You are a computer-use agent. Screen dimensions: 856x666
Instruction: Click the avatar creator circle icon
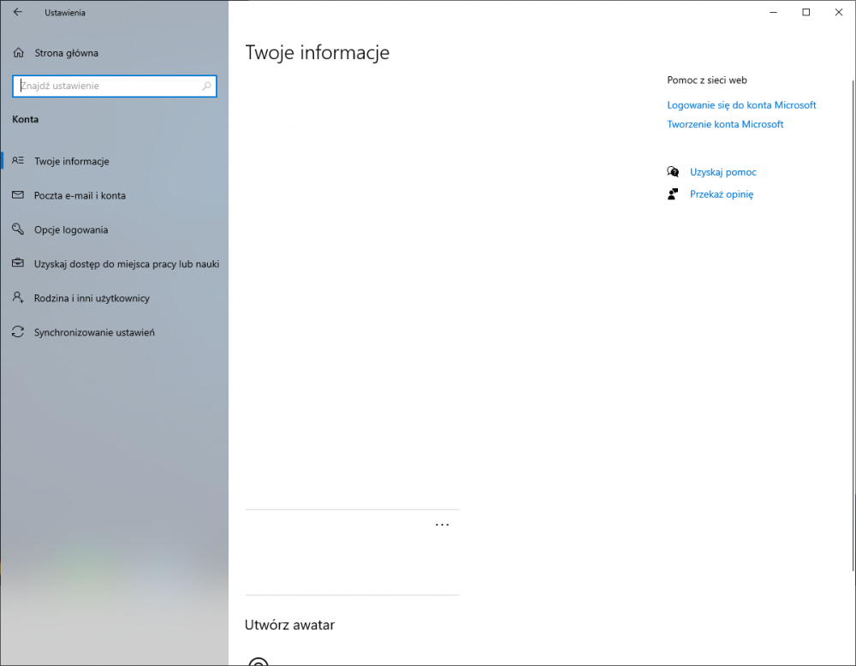(x=259, y=662)
